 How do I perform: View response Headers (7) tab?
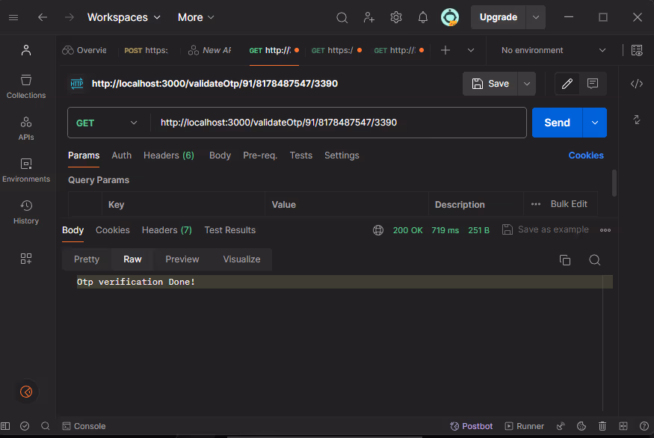(167, 230)
